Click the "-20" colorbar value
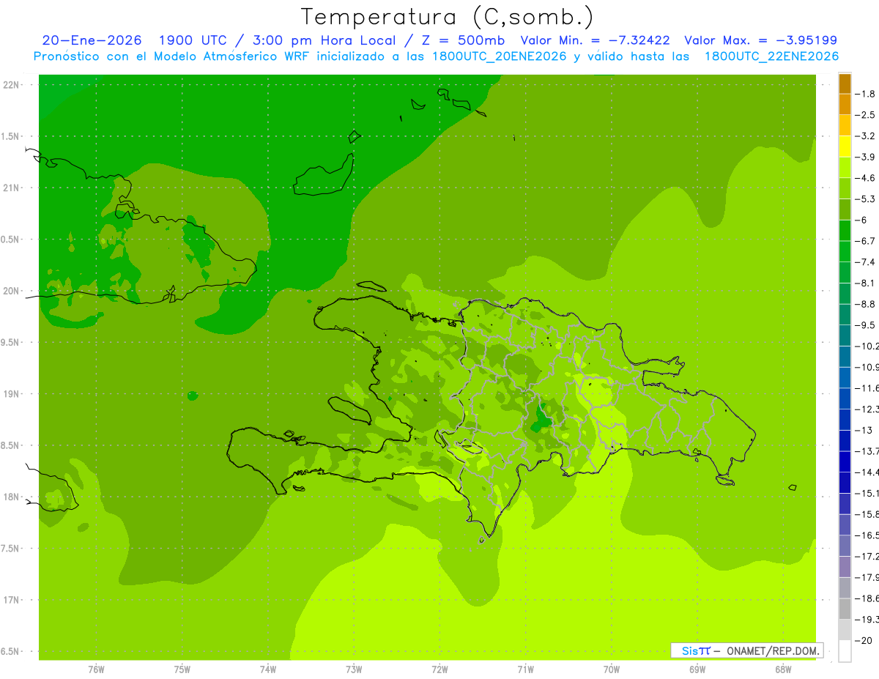This screenshot has height=679, width=879. pos(864,641)
